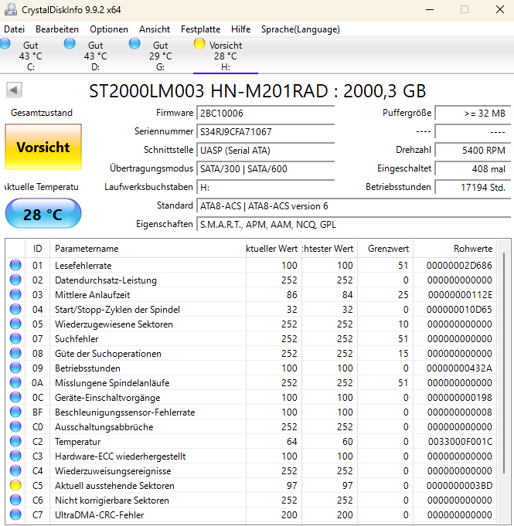The image size is (514, 526).
Task: Click the Eigenschaften features field
Action: (353, 224)
